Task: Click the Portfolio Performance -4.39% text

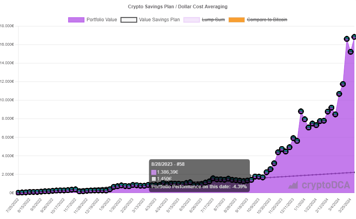Action: [x=199, y=187]
